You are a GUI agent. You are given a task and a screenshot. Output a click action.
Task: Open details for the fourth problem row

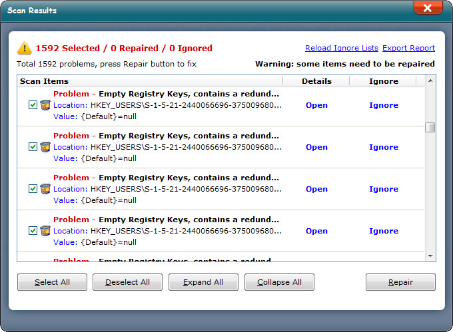point(316,231)
